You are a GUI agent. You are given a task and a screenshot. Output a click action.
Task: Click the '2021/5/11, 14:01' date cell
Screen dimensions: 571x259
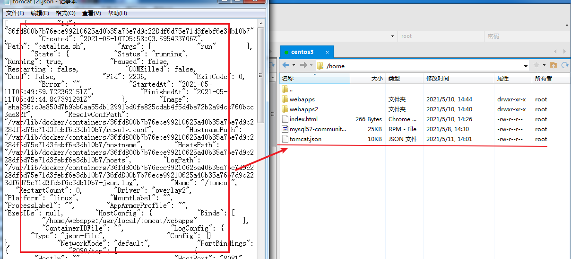pyautogui.click(x=449, y=139)
